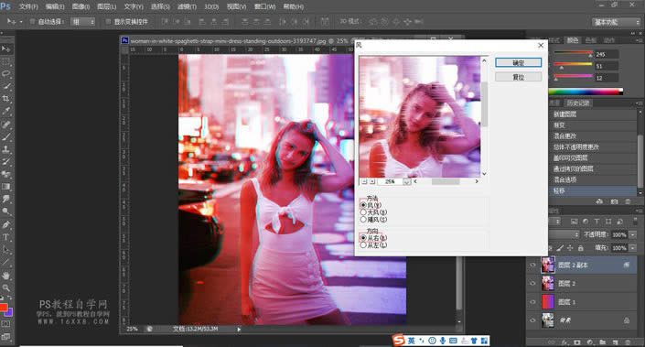Select the 图层 2 layer thumbnail
Viewport: 645px width, 347px height.
coord(547,284)
